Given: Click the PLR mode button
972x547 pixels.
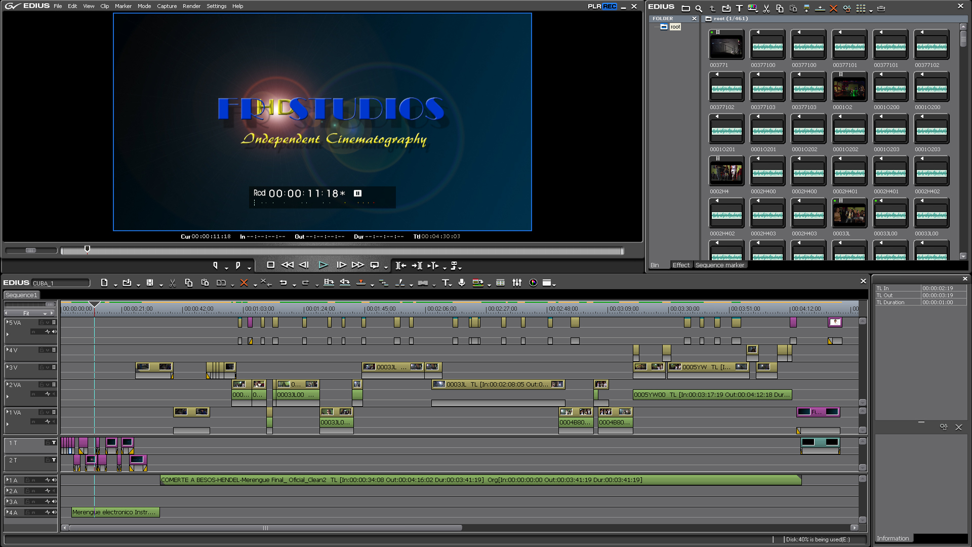Looking at the screenshot, I should click(x=594, y=6).
